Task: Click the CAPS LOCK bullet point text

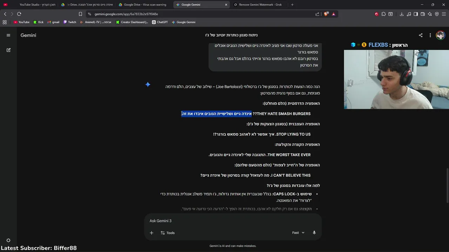Action: coord(236,197)
